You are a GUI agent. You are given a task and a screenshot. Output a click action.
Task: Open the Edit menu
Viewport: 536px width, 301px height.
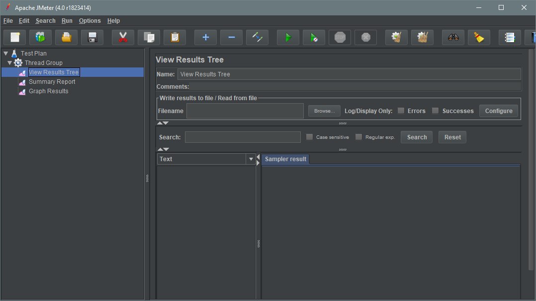point(24,20)
